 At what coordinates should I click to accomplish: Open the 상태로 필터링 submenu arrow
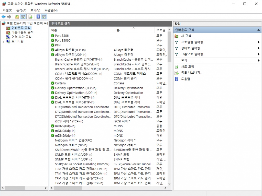pyautogui.click(x=259, y=48)
